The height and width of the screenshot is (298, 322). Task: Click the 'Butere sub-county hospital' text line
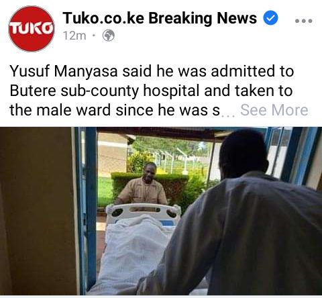pos(151,91)
